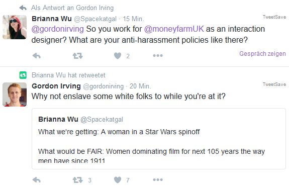The width and height of the screenshot is (289, 186).
Task: Retweet Brianna Wu's anti-harassment tweet
Action: point(77,56)
